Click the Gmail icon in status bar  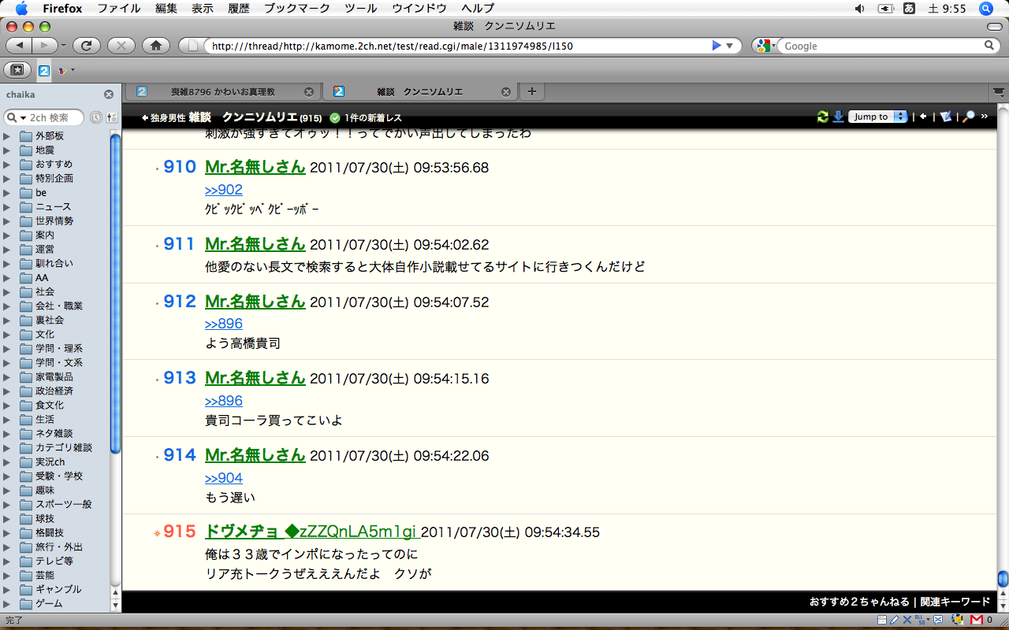(977, 621)
